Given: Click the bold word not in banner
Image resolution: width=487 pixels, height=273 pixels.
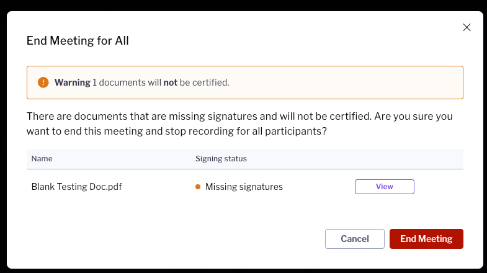Looking at the screenshot, I should pyautogui.click(x=170, y=83).
